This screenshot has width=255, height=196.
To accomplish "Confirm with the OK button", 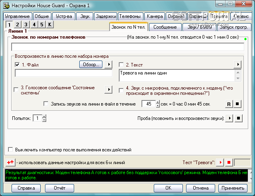I will (168, 188).
